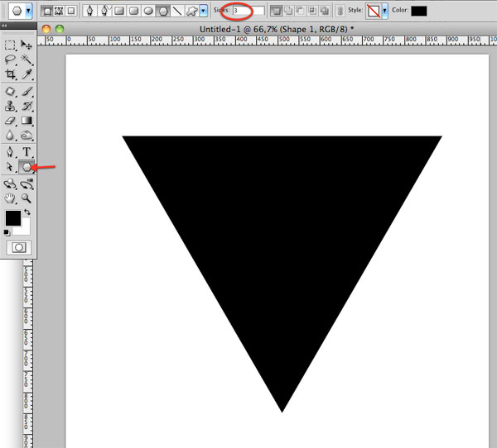The image size is (497, 448).
Task: Select the 3D Rotate tool
Action: coord(10,184)
